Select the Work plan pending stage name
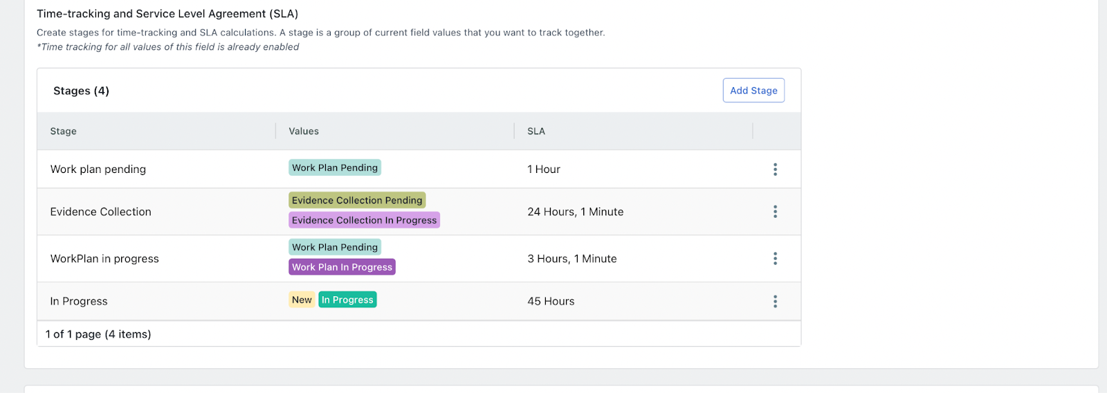This screenshot has width=1107, height=393. (x=98, y=170)
